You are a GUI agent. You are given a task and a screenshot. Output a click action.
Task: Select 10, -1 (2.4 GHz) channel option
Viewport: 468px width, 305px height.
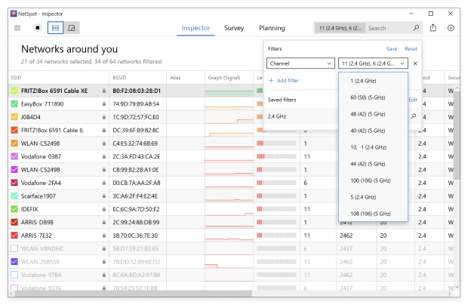click(x=373, y=147)
